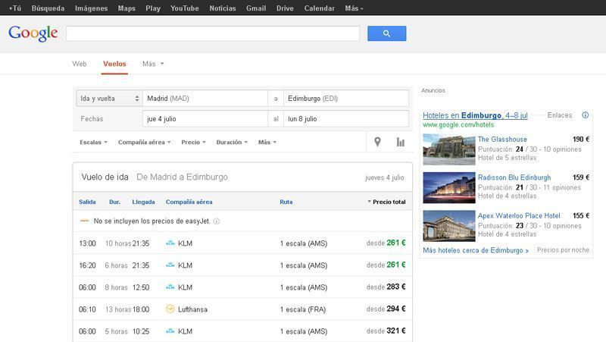Select the 06:10 Lufthansa flight row

click(242, 309)
